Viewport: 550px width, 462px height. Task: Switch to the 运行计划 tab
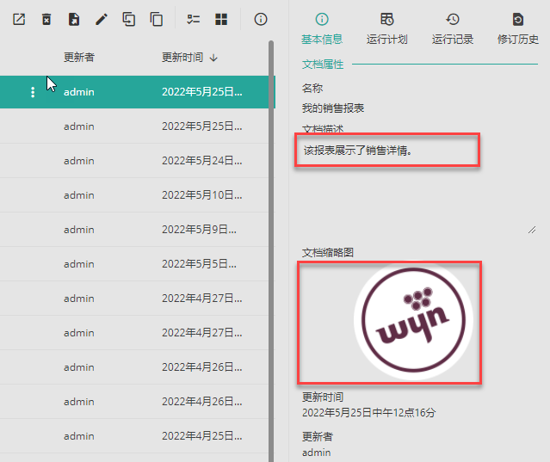click(x=387, y=28)
